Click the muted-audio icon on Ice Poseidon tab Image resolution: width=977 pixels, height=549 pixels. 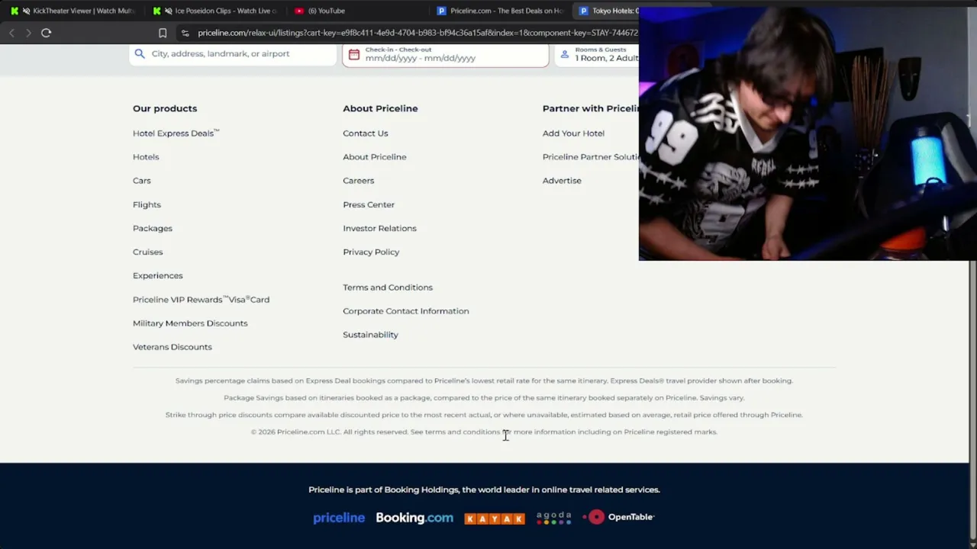[x=168, y=11]
